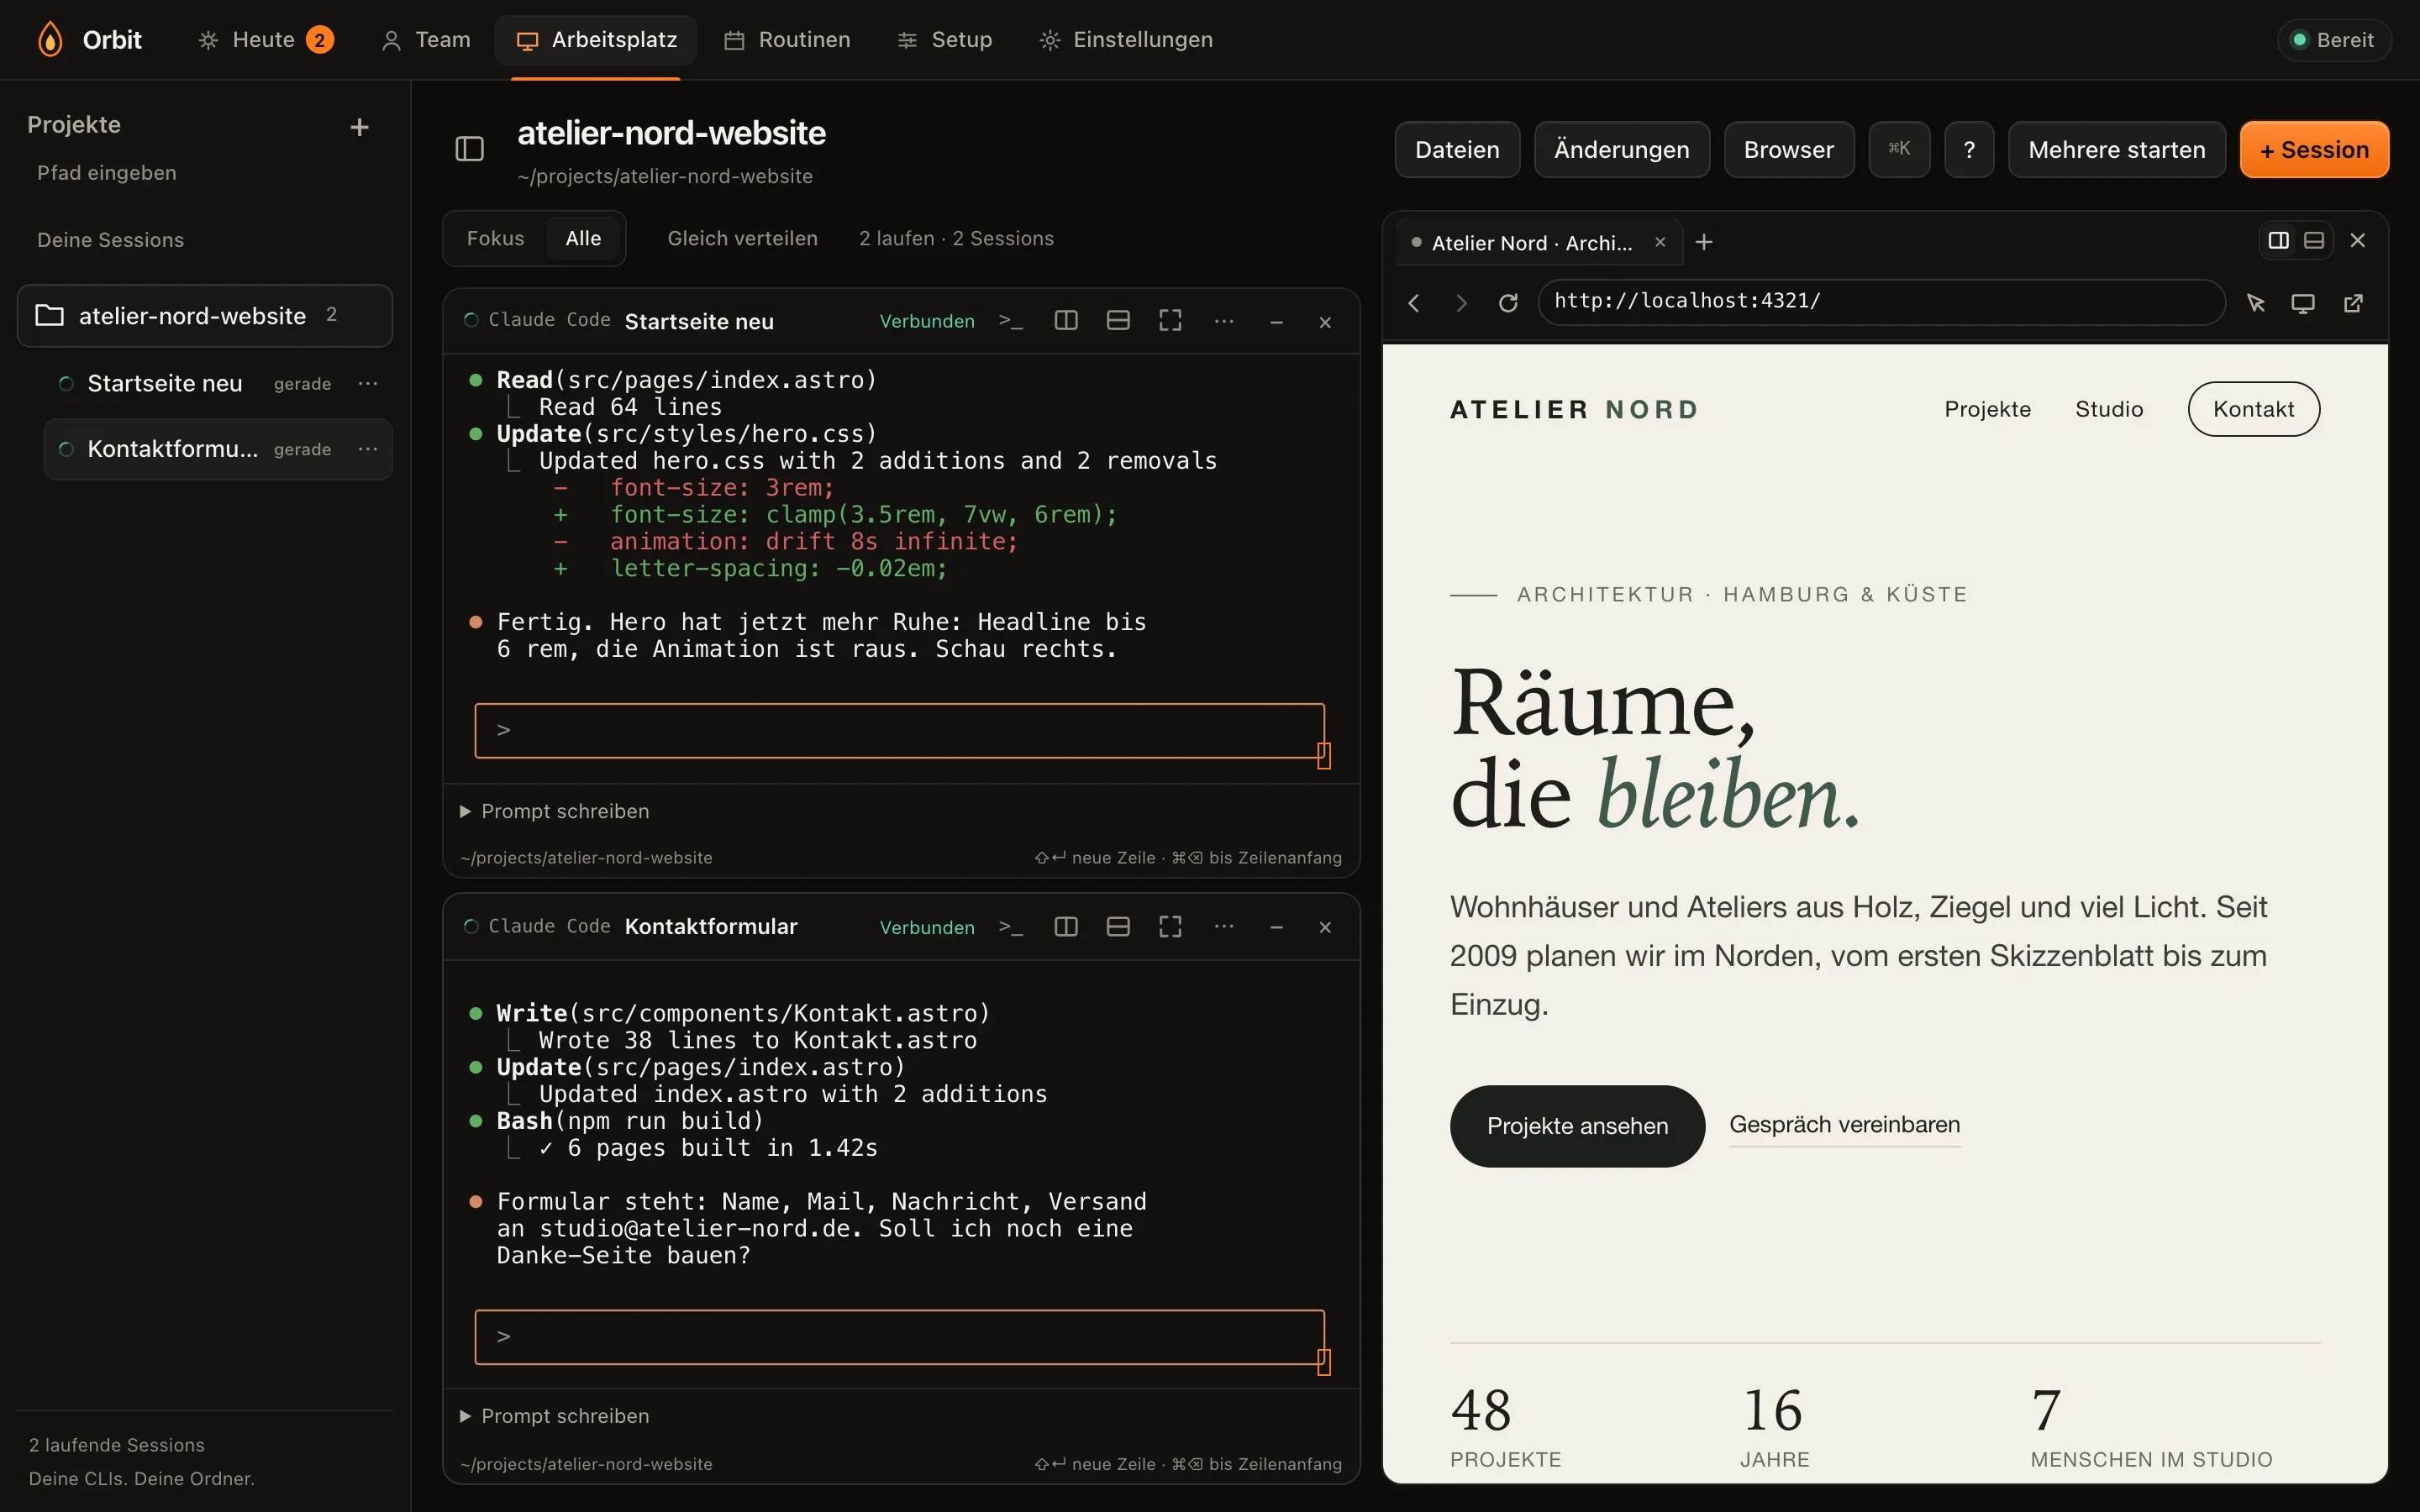Add a new project with plus icon
The image size is (2420, 1512).
[360, 127]
